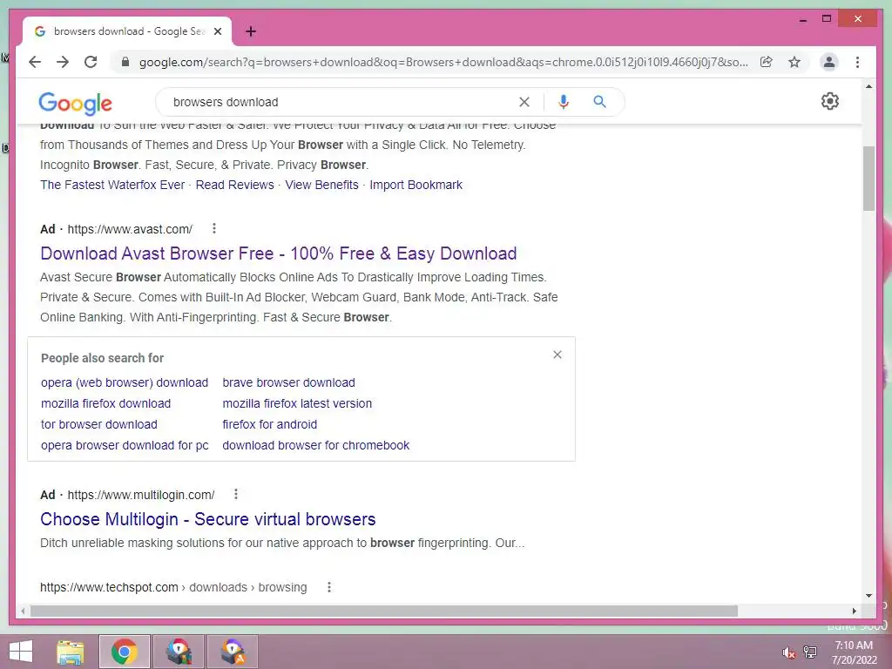The width and height of the screenshot is (892, 669).
Task: Open three-dot options next to multilogin.com ad
Action: (x=235, y=495)
